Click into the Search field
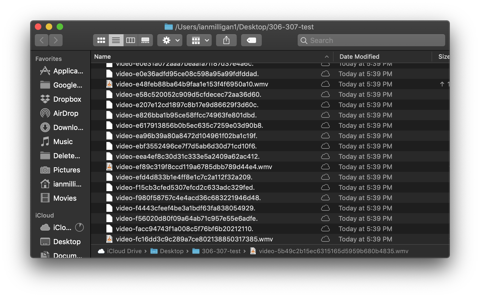 coord(371,40)
